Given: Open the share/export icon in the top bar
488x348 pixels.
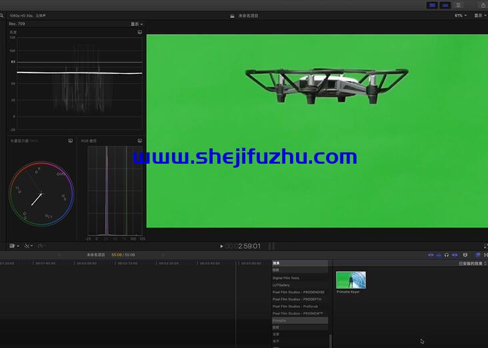Looking at the screenshot, I should coord(483,5).
